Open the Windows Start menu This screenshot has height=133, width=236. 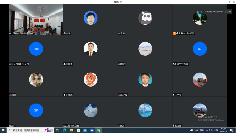tap(3, 130)
